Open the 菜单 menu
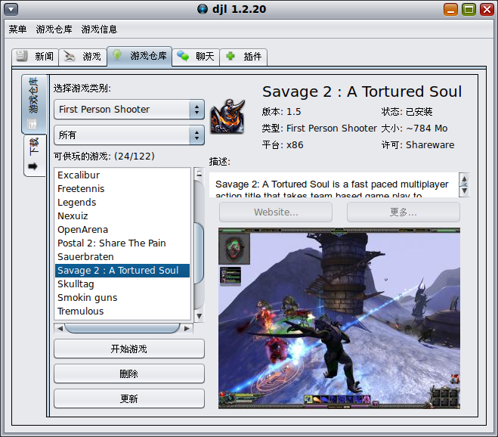The height and width of the screenshot is (437, 498). (x=18, y=29)
